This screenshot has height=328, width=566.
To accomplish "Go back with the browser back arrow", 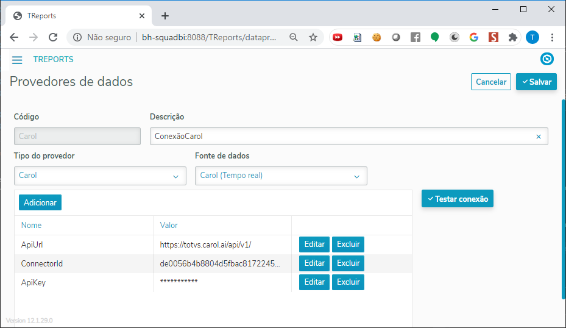I will tap(14, 37).
